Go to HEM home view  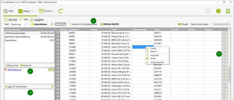click(8, 11)
